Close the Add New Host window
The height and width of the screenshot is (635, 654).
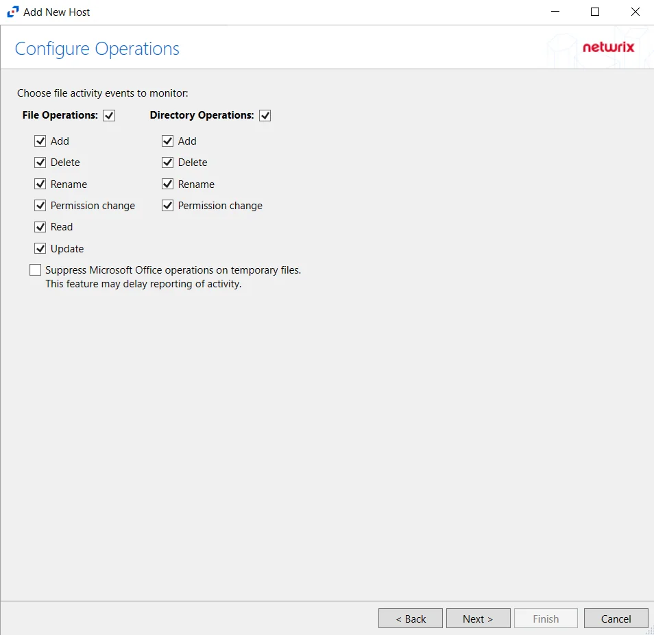pos(635,12)
